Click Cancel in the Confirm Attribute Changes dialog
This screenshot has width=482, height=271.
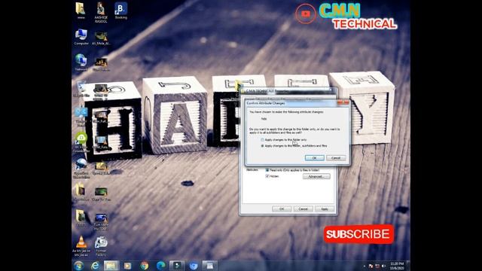[336, 158]
